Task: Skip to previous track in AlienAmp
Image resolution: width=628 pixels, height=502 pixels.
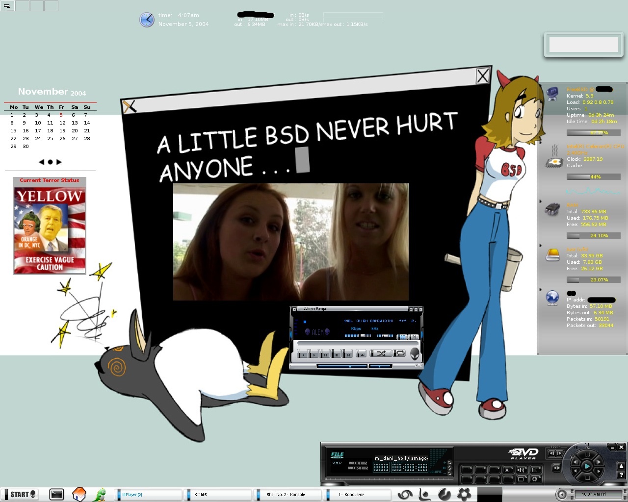Action: pyautogui.click(x=302, y=353)
